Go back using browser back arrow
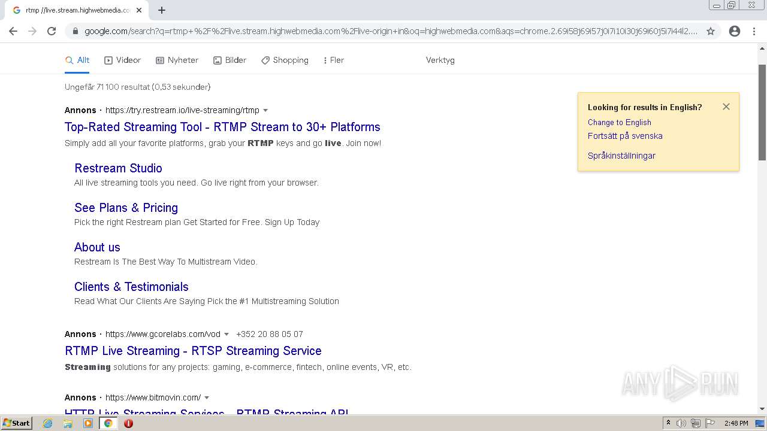 pyautogui.click(x=13, y=31)
